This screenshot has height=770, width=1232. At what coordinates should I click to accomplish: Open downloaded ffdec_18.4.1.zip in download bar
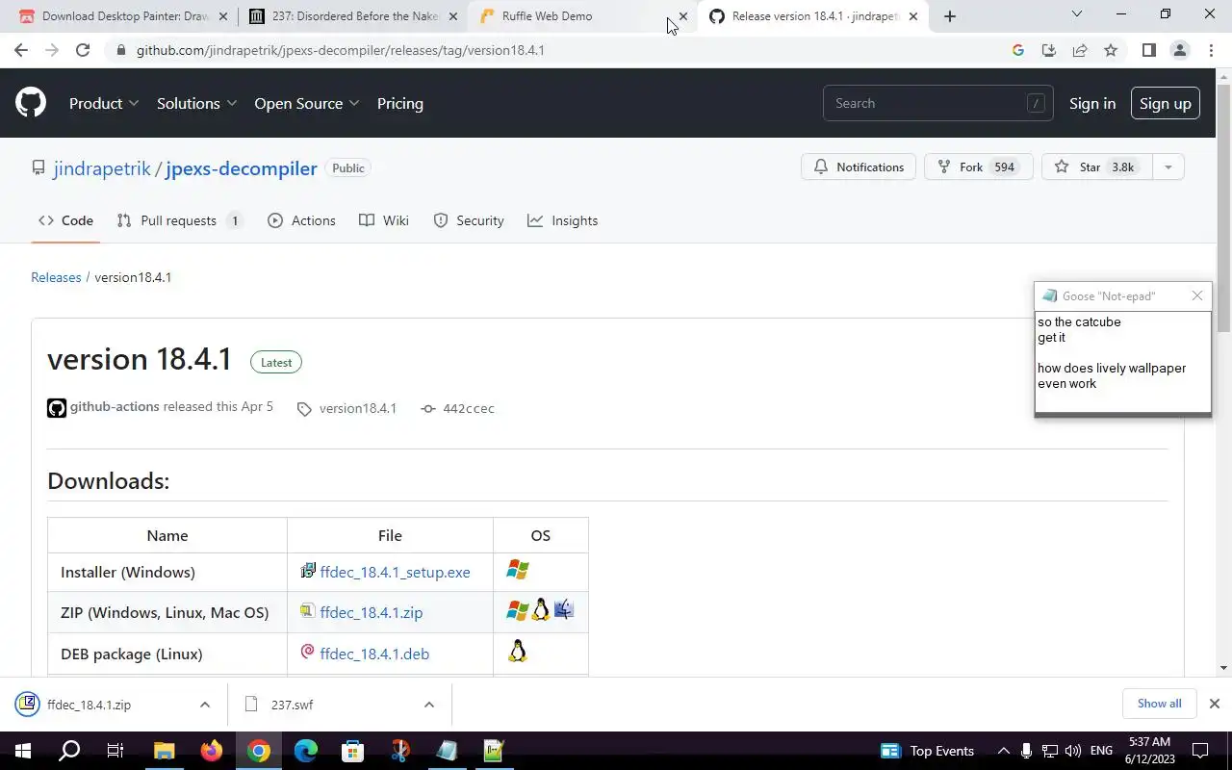click(x=89, y=705)
